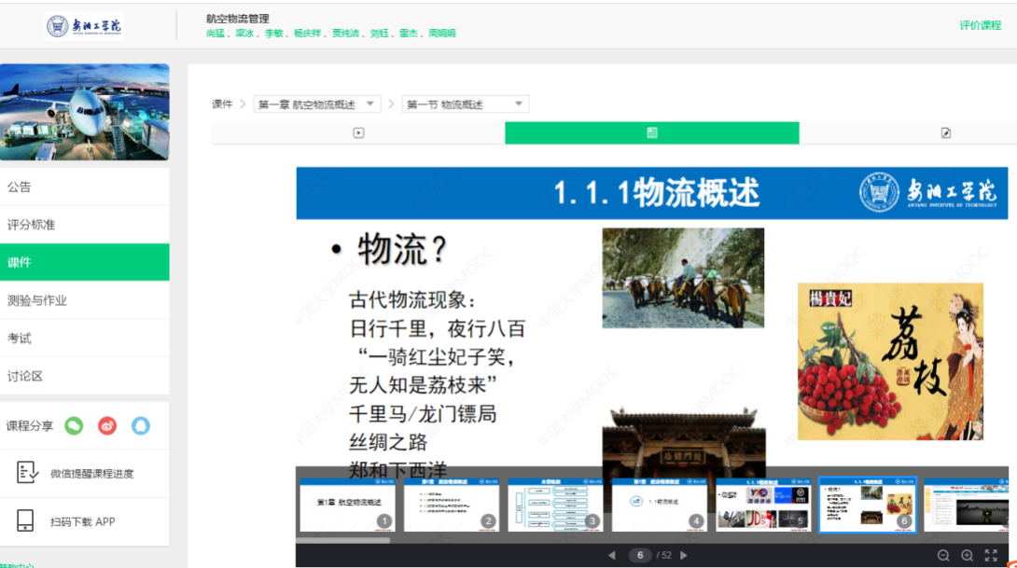Click the 评价课程 link
Viewport: 1017px width, 568px height.
[980, 25]
